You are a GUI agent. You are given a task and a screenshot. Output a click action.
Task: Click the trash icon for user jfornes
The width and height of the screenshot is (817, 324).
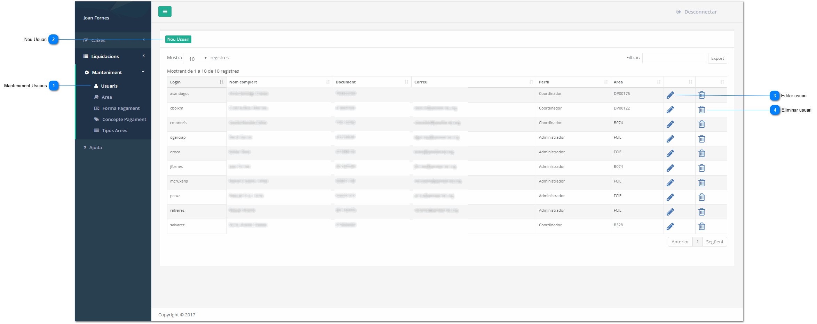(x=701, y=168)
